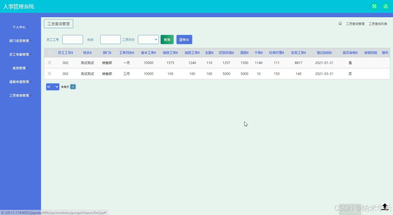This screenshot has width=393, height=215.
Task: Click the 是 audit status cell
Action: pyautogui.click(x=350, y=63)
